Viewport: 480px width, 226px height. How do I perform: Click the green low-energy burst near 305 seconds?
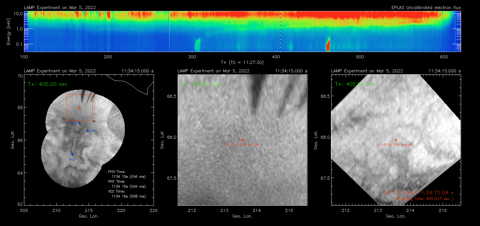(197, 45)
